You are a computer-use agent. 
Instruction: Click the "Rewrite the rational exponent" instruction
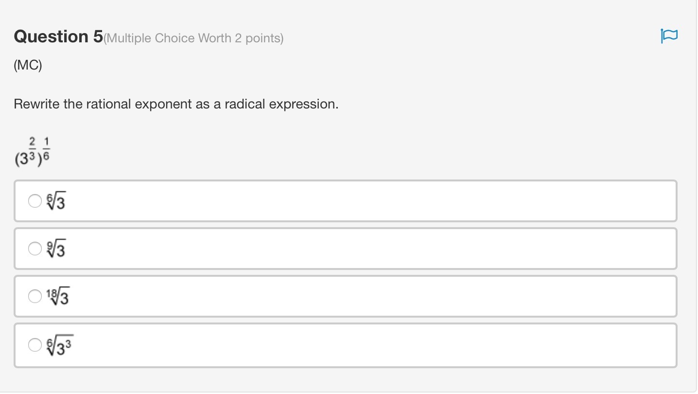click(175, 104)
